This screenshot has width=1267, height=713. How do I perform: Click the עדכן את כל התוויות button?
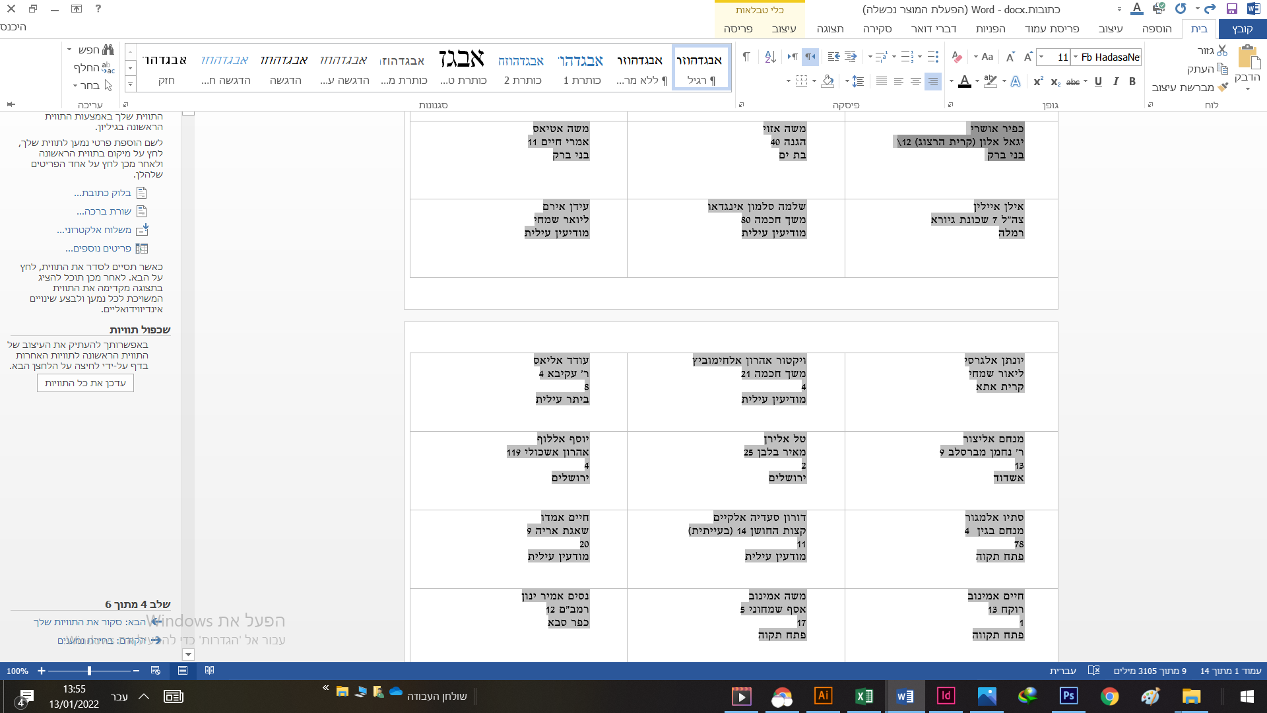pyautogui.click(x=85, y=384)
